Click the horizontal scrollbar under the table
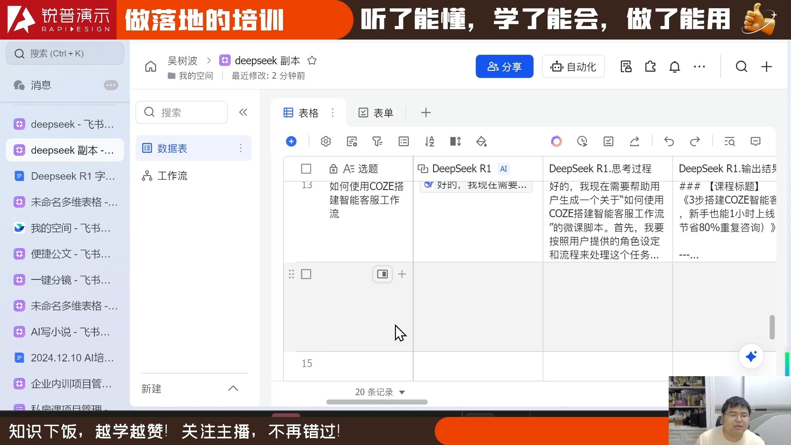The width and height of the screenshot is (791, 445). (x=377, y=402)
